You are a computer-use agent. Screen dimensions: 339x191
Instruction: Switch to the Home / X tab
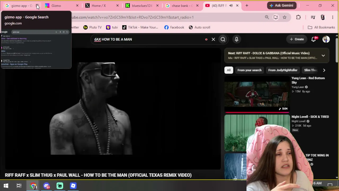102,6
